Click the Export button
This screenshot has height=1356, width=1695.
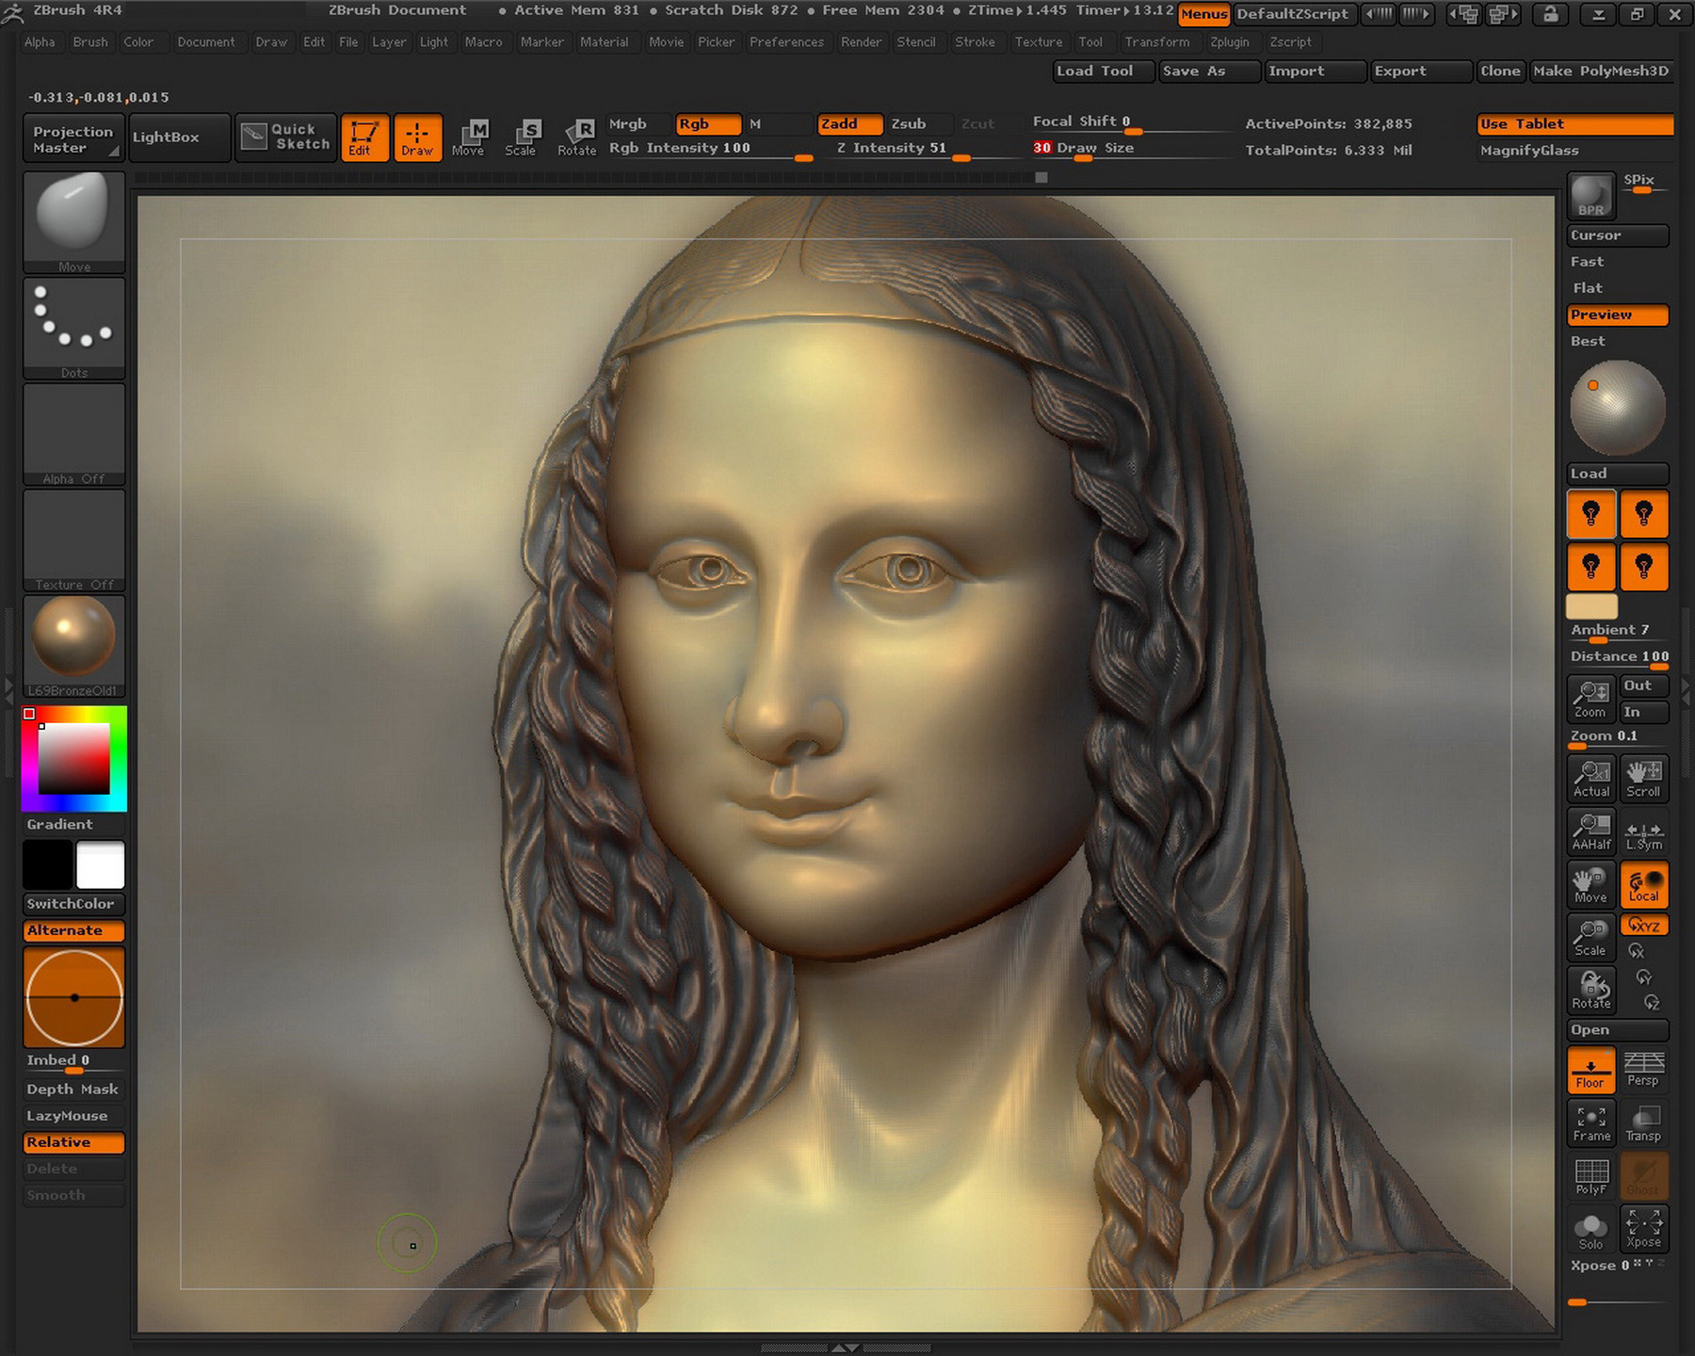[1421, 71]
